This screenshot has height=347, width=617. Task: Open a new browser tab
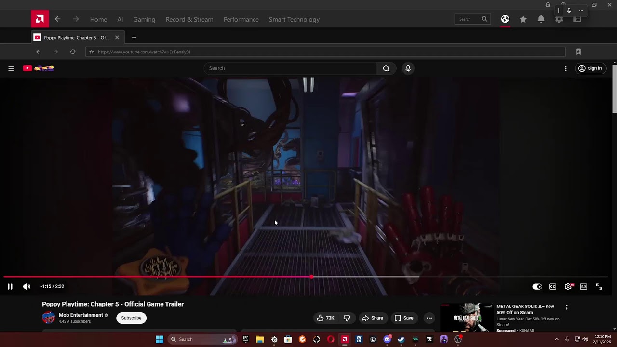pyautogui.click(x=134, y=37)
